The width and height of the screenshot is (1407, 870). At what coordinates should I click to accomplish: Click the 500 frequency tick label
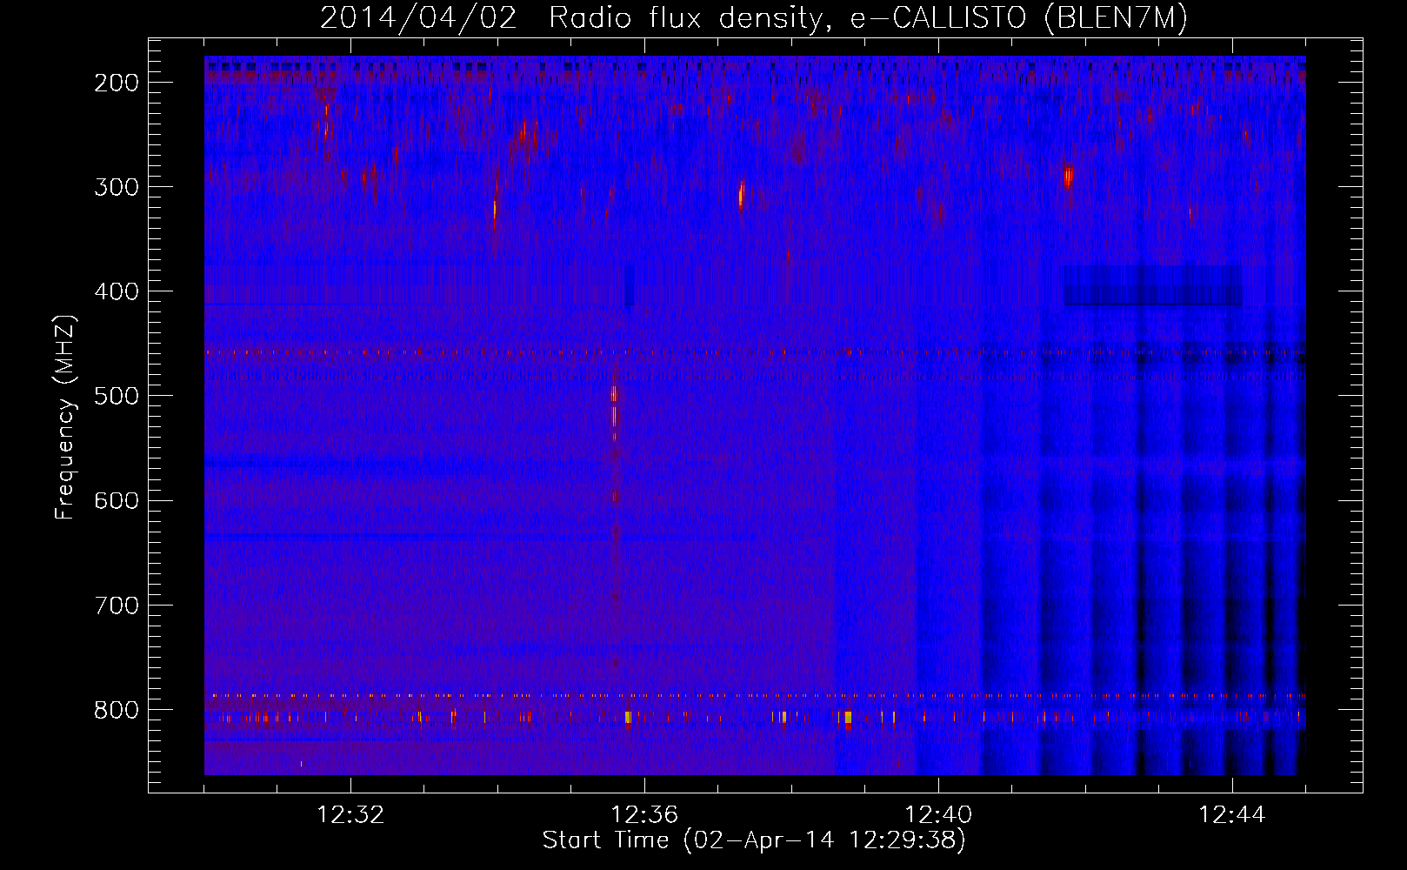pyautogui.click(x=116, y=396)
